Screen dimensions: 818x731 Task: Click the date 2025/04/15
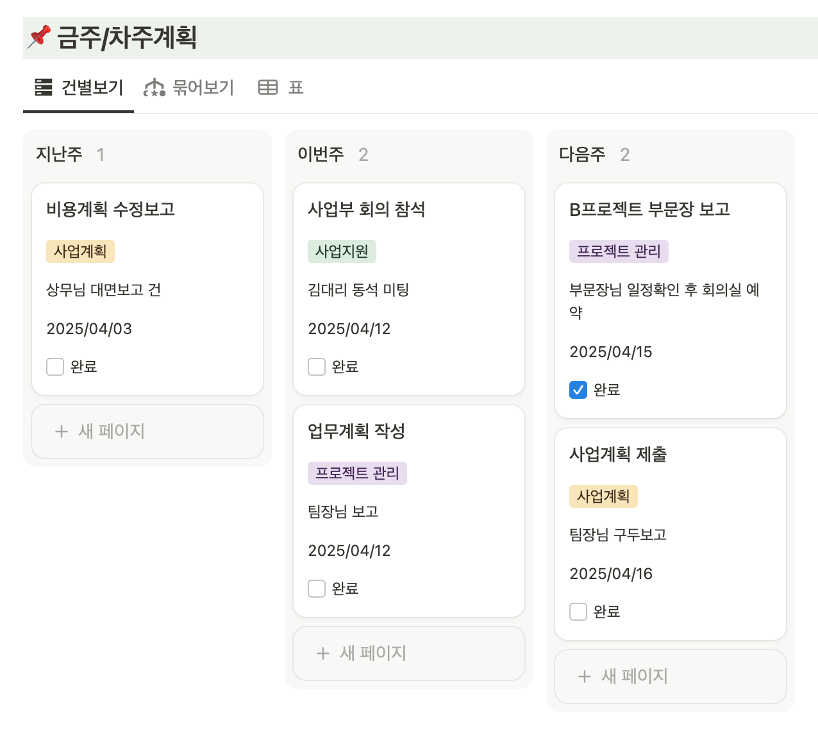(x=611, y=352)
